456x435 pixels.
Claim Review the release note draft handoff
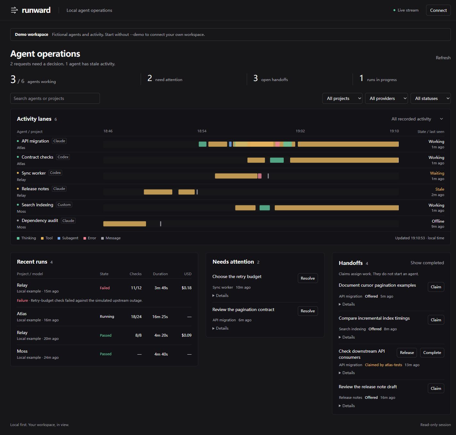(436, 389)
